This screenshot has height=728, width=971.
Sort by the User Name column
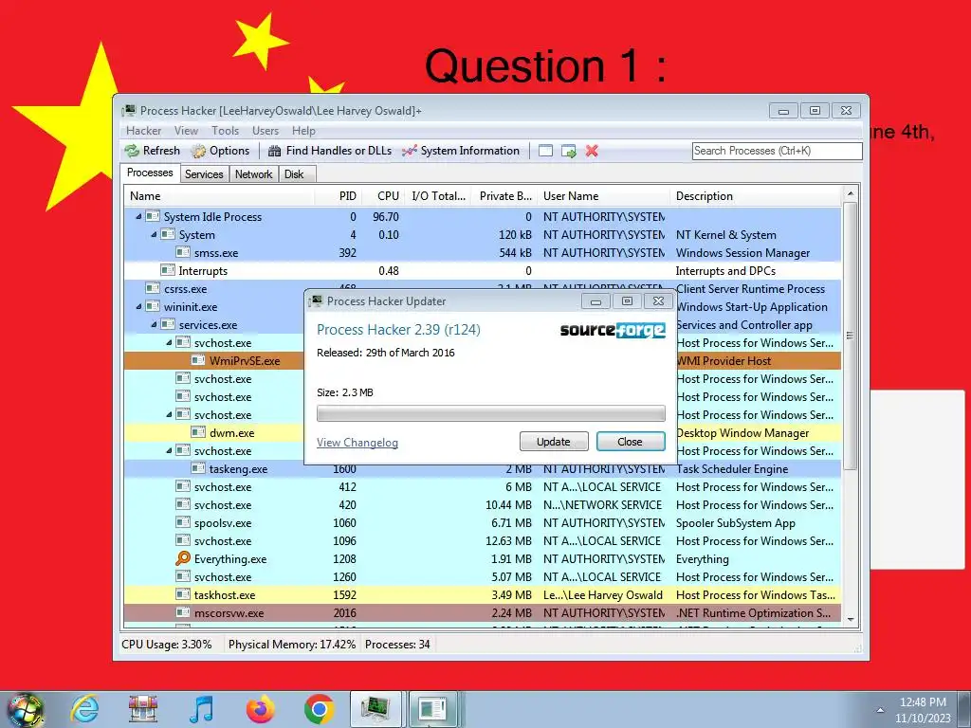603,196
